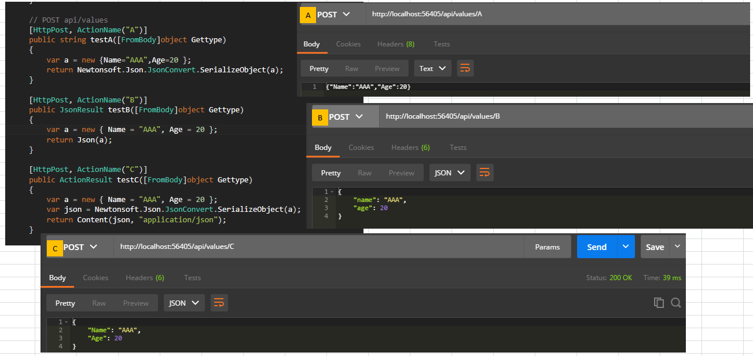753x356 pixels.
Task: Open search in request C response
Action: [675, 303]
